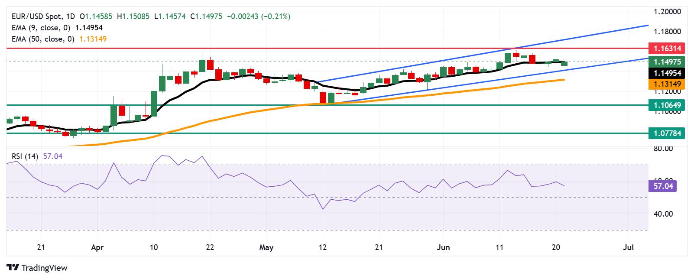Click the close price C1.14975 value
Screen dimensions: 694x279
coord(207,16)
